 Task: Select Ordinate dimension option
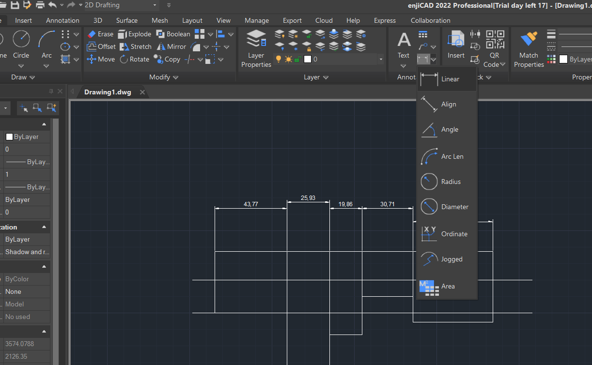(x=447, y=234)
